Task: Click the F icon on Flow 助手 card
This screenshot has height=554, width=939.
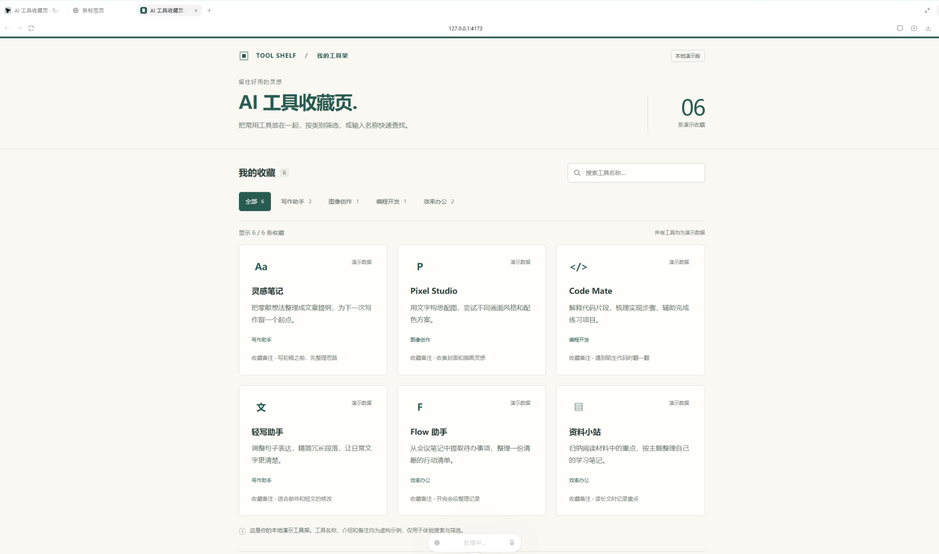Action: coord(420,407)
